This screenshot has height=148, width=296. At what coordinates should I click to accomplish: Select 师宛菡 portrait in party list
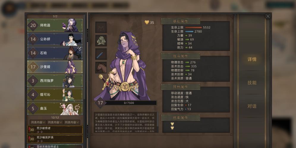(71, 25)
